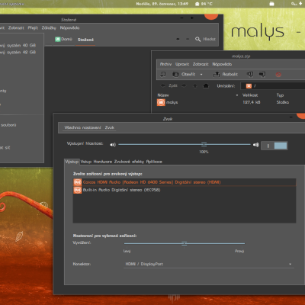Open the dropdown arrow beside Otevřít
305x305 pixels.
coord(201,75)
